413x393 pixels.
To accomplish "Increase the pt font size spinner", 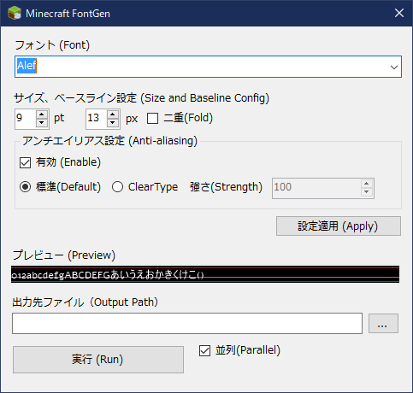I will pos(42,114).
